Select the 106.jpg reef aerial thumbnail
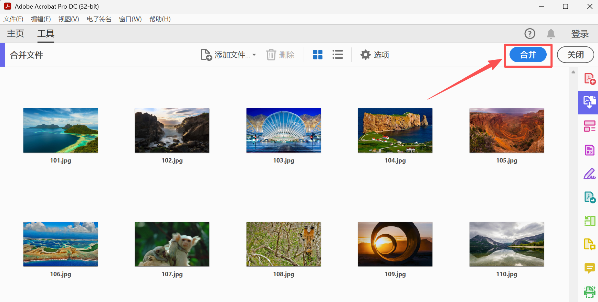The width and height of the screenshot is (598, 302). [x=61, y=244]
